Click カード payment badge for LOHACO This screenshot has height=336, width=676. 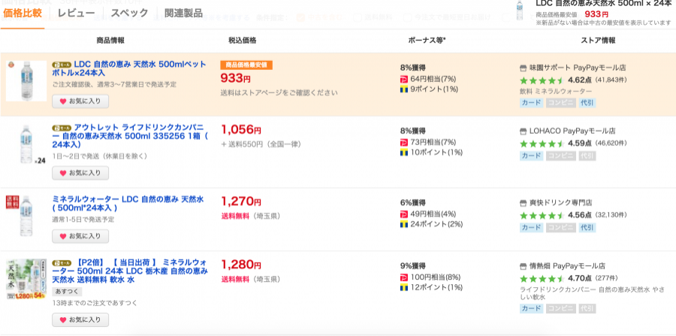pos(531,156)
